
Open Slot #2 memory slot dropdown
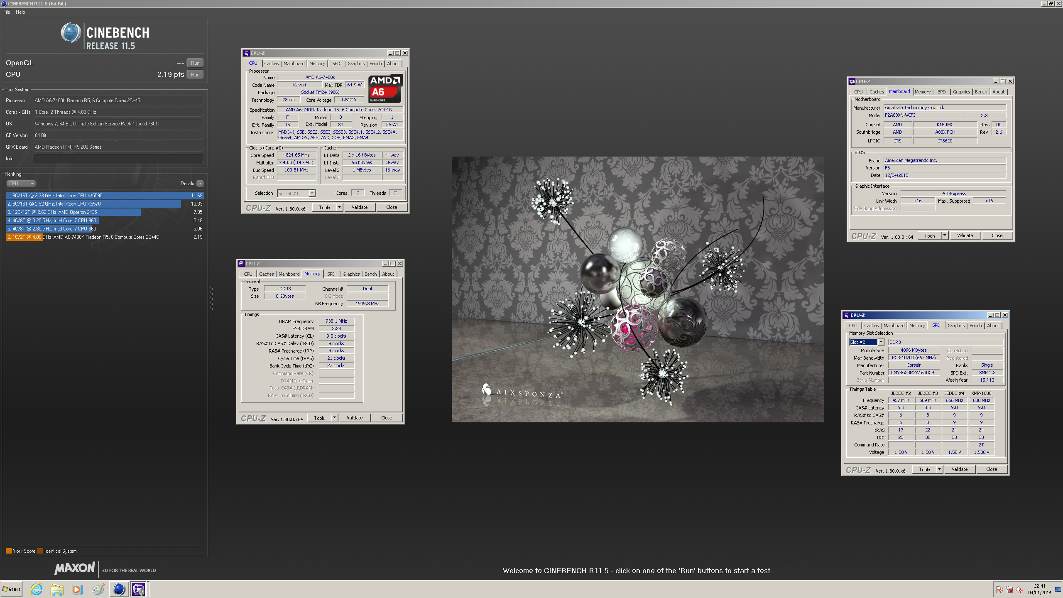[x=867, y=342]
